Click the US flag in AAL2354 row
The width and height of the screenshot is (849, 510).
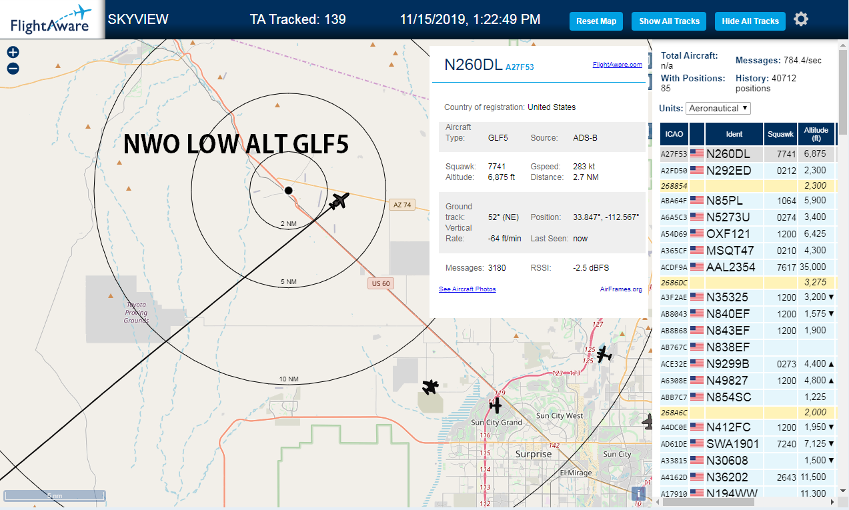[x=697, y=267]
